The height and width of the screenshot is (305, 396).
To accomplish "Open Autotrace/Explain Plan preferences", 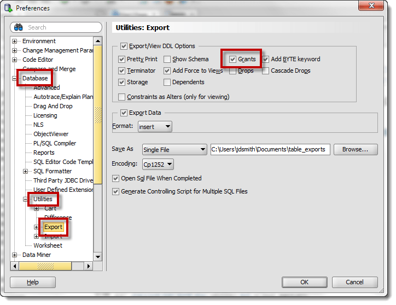I will pyautogui.click(x=63, y=97).
